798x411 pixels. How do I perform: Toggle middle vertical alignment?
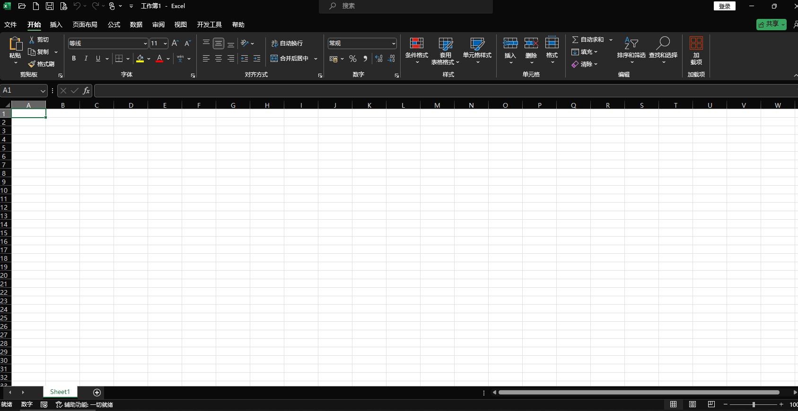point(218,43)
